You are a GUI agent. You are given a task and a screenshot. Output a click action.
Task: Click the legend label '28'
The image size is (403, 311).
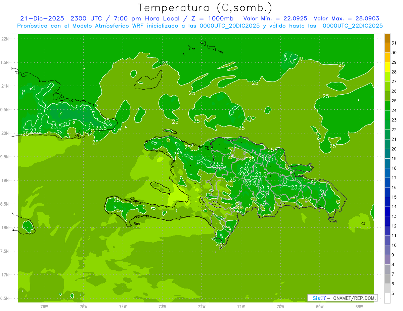(394, 72)
